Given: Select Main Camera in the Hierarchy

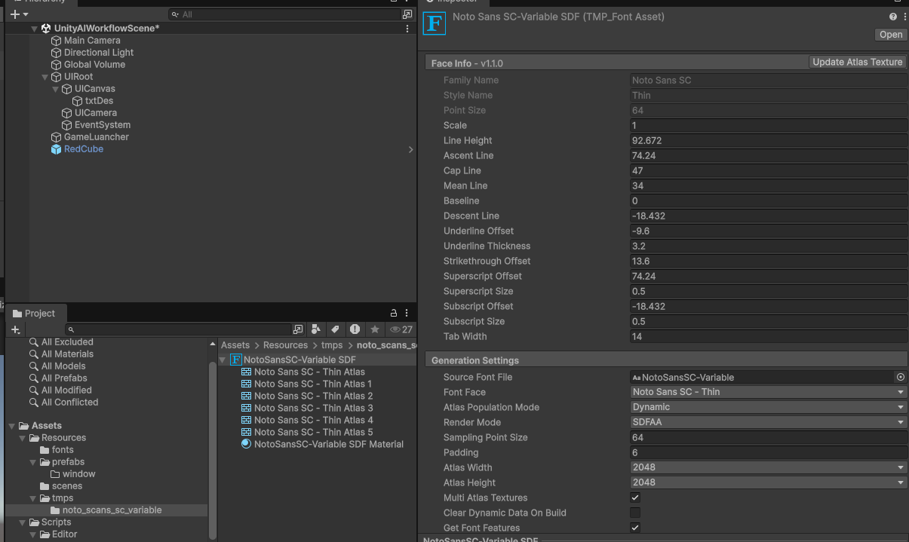Looking at the screenshot, I should [92, 41].
